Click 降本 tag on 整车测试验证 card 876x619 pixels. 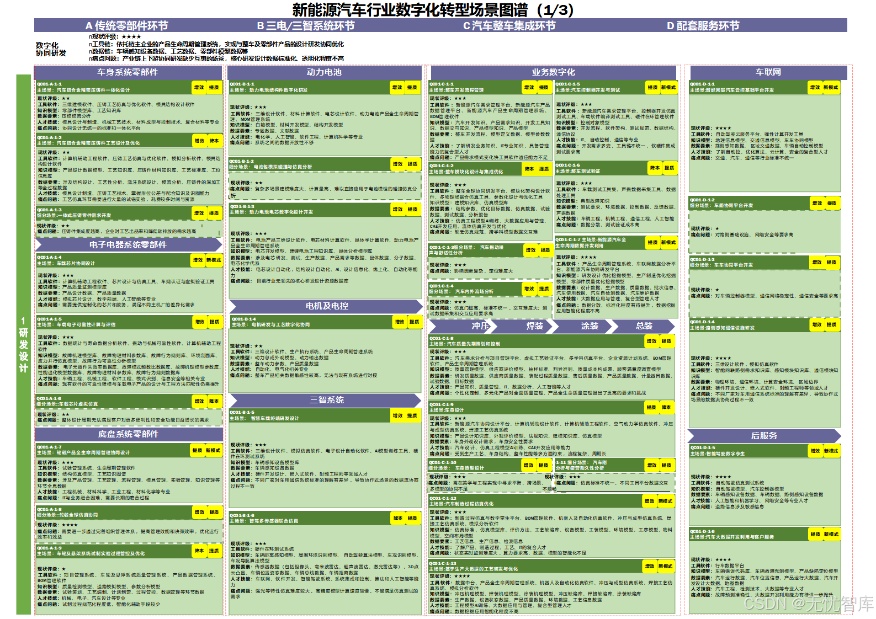tap(655, 168)
